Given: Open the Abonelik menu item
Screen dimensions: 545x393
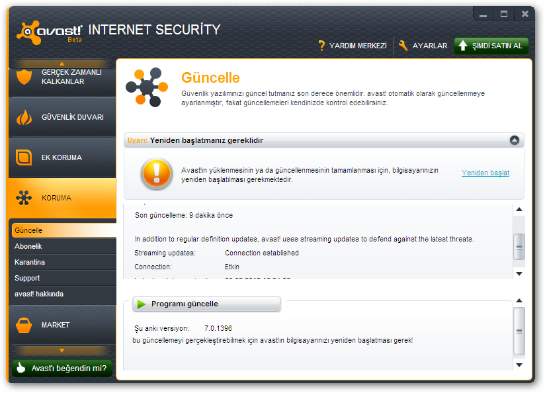Looking at the screenshot, I should (28, 246).
